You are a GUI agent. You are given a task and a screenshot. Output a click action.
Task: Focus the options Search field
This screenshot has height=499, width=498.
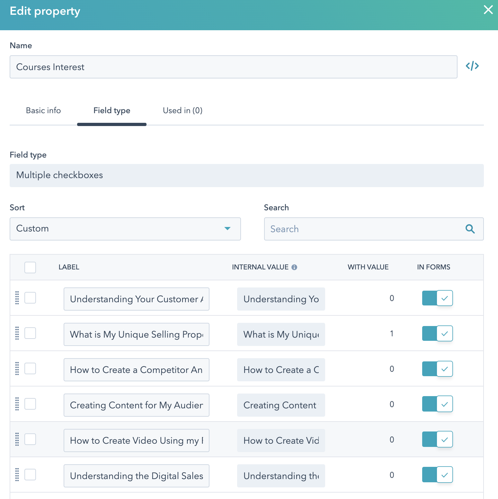374,229
